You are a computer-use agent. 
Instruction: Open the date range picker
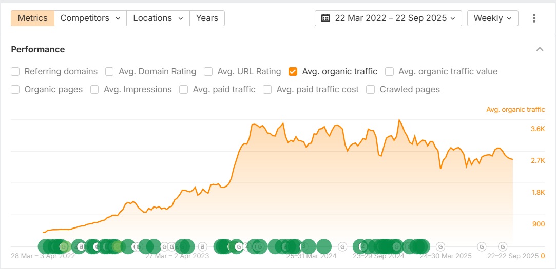(388, 18)
